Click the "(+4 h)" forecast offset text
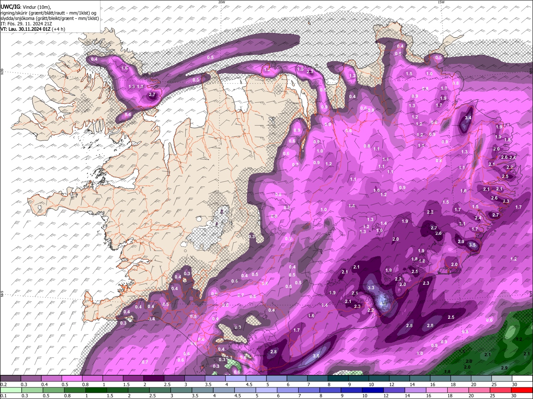This screenshot has height=399, width=533. click(x=58, y=29)
